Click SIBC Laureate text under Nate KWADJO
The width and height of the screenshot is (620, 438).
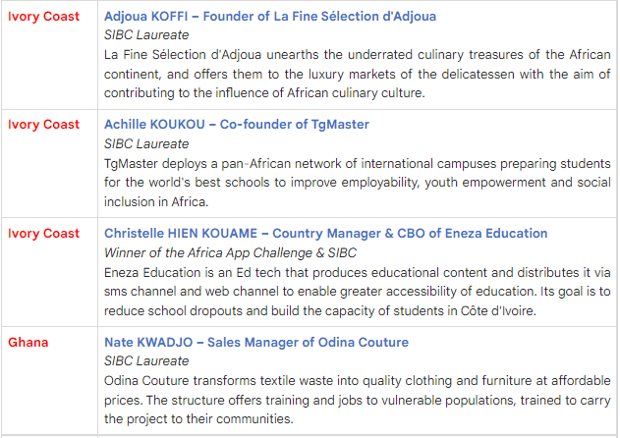pyautogui.click(x=146, y=361)
